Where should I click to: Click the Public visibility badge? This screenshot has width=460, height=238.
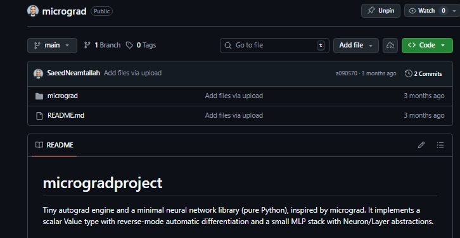click(x=101, y=11)
